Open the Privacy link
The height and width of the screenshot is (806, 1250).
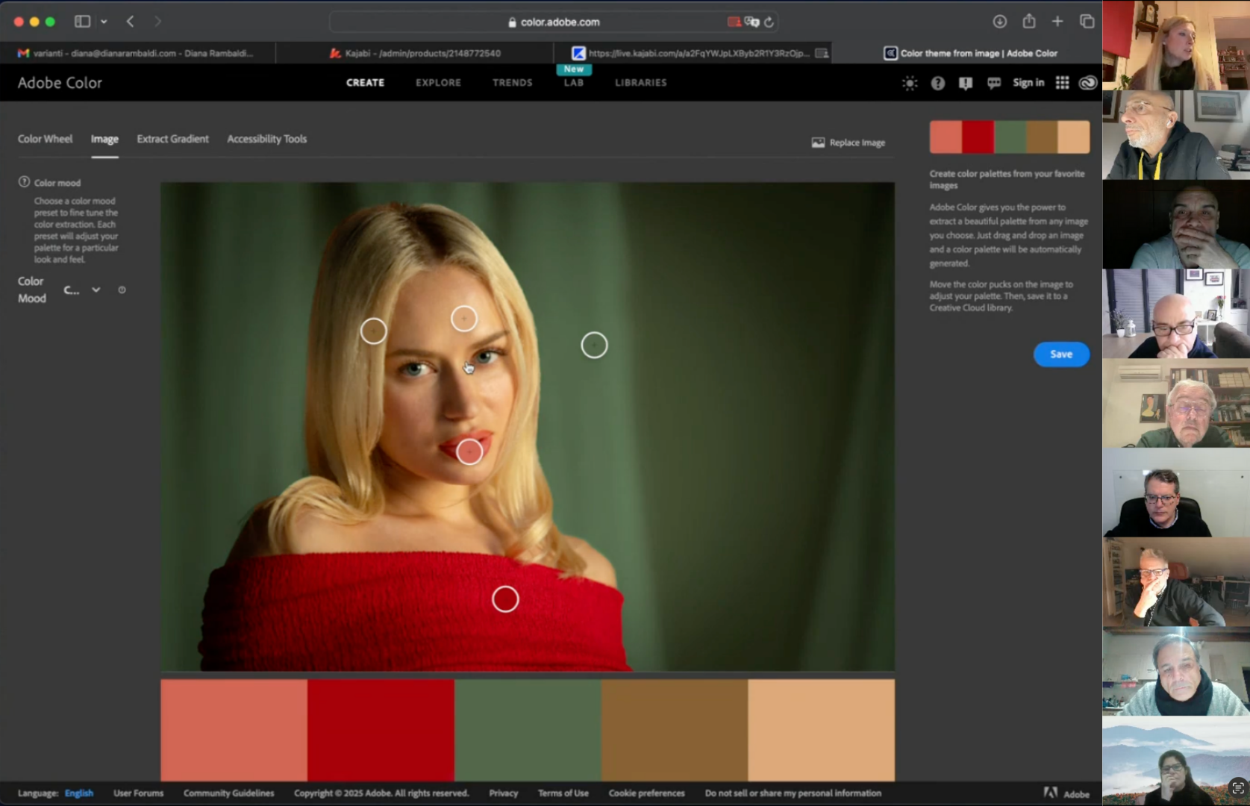point(504,793)
